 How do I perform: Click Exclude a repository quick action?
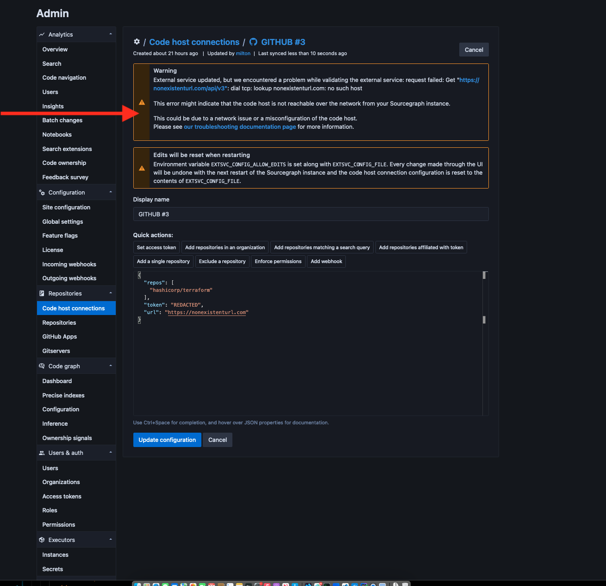point(222,262)
